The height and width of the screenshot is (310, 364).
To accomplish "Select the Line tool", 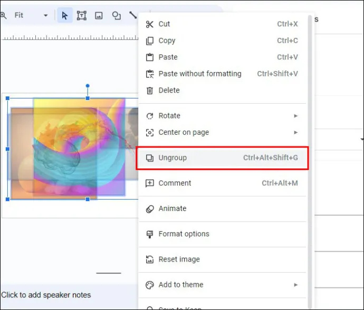I will pyautogui.click(x=133, y=15).
